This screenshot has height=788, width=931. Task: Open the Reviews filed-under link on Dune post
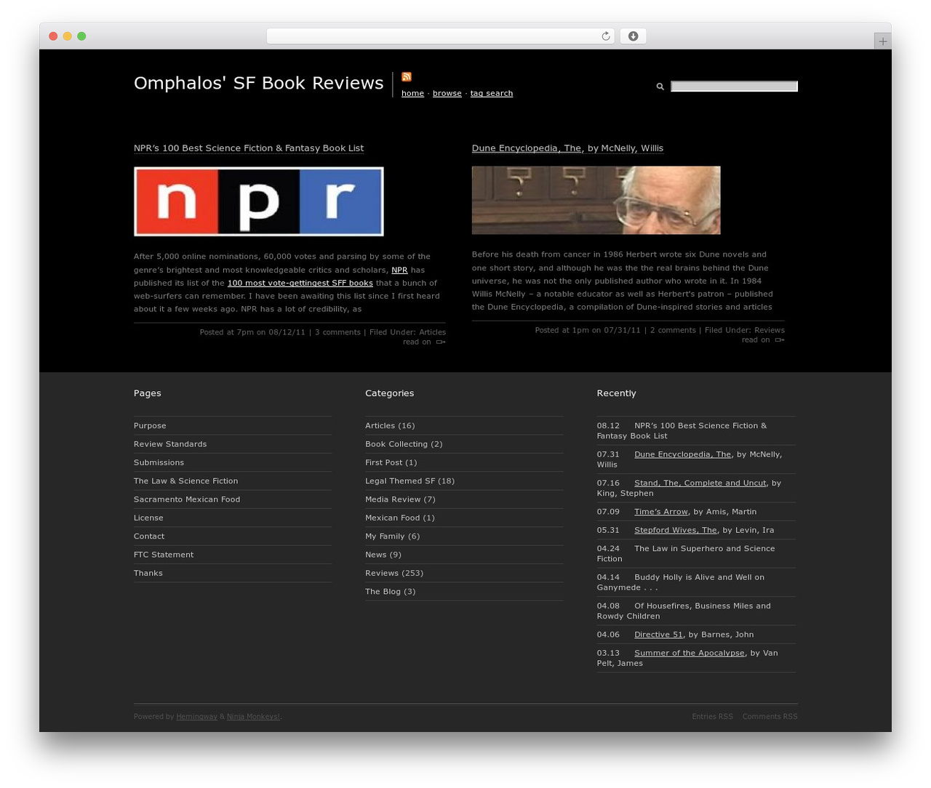[770, 330]
